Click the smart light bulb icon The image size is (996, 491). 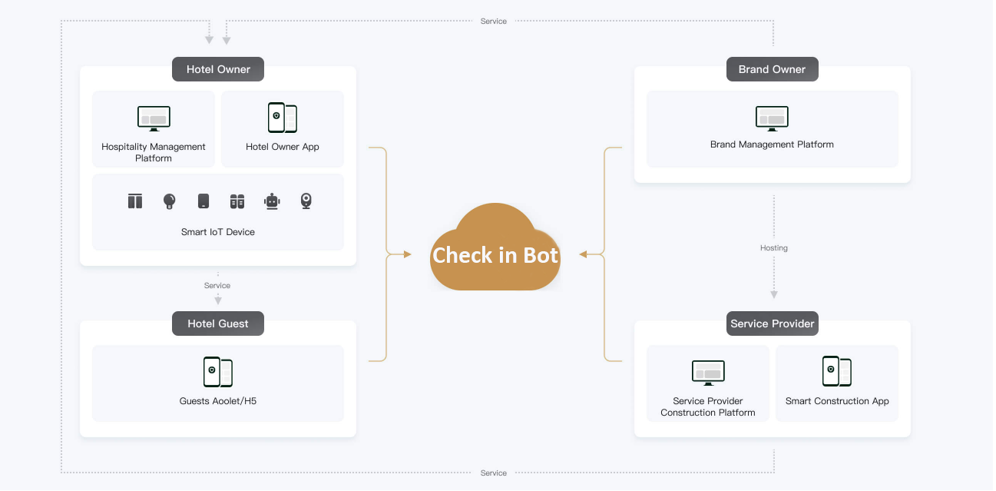click(169, 201)
